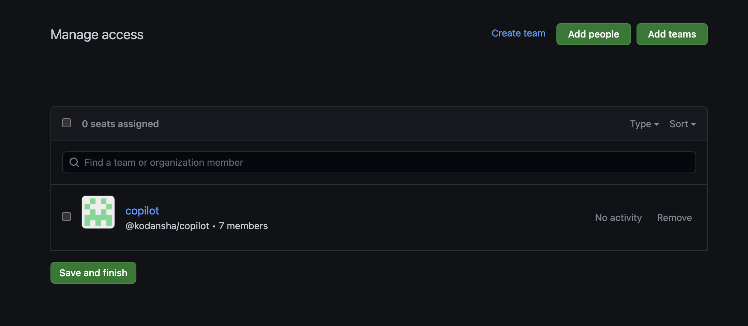Click No activity for copilot team
This screenshot has width=748, height=326.
coord(618,217)
